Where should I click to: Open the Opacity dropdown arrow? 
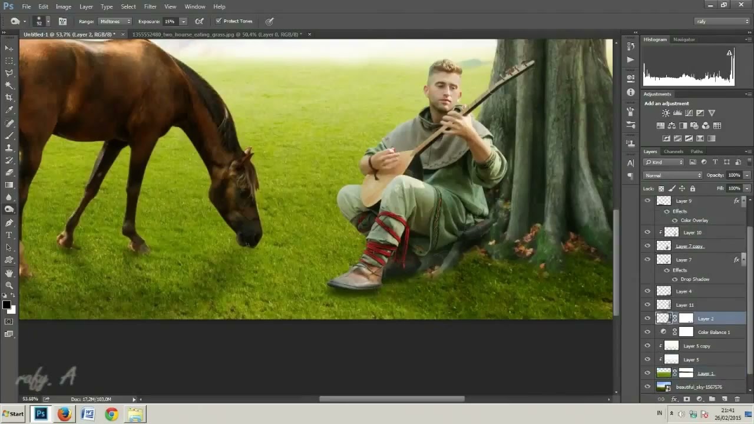pyautogui.click(x=747, y=175)
